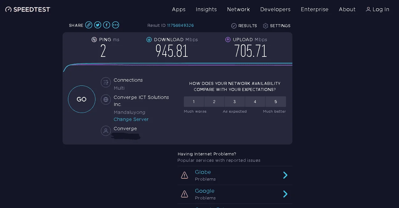Expand the Google problems chevron
This screenshot has width=399, height=208.
(x=285, y=194)
